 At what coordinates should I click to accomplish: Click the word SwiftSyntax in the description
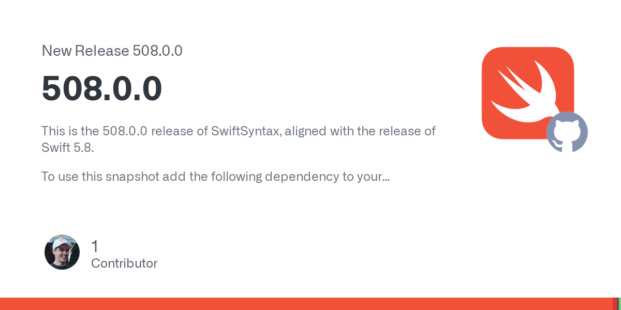click(x=246, y=131)
